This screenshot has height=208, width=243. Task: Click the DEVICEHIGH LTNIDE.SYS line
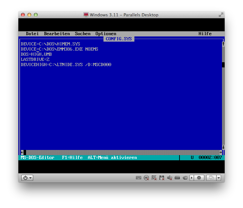[x=66, y=64]
